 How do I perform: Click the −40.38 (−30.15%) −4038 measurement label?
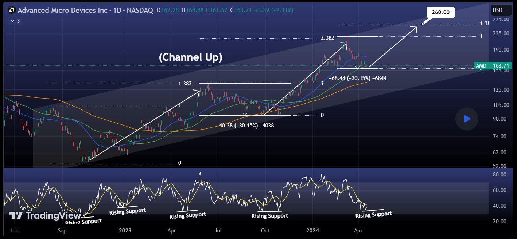[245, 126]
